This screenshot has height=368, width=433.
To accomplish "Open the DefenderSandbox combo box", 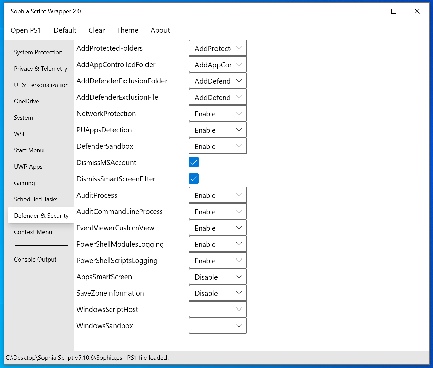I will pyautogui.click(x=218, y=146).
